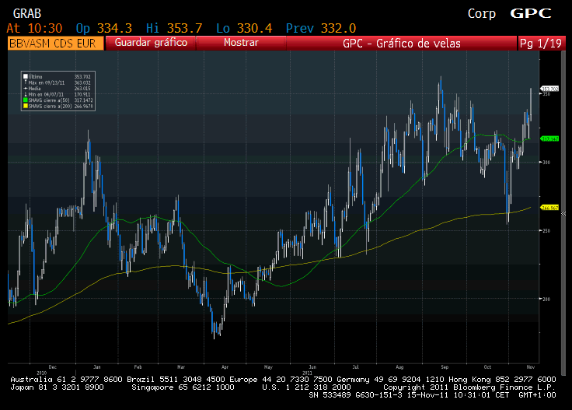Click the Nov label on time axis
Image resolution: width=572 pixels, height=410 pixels.
tap(530, 367)
